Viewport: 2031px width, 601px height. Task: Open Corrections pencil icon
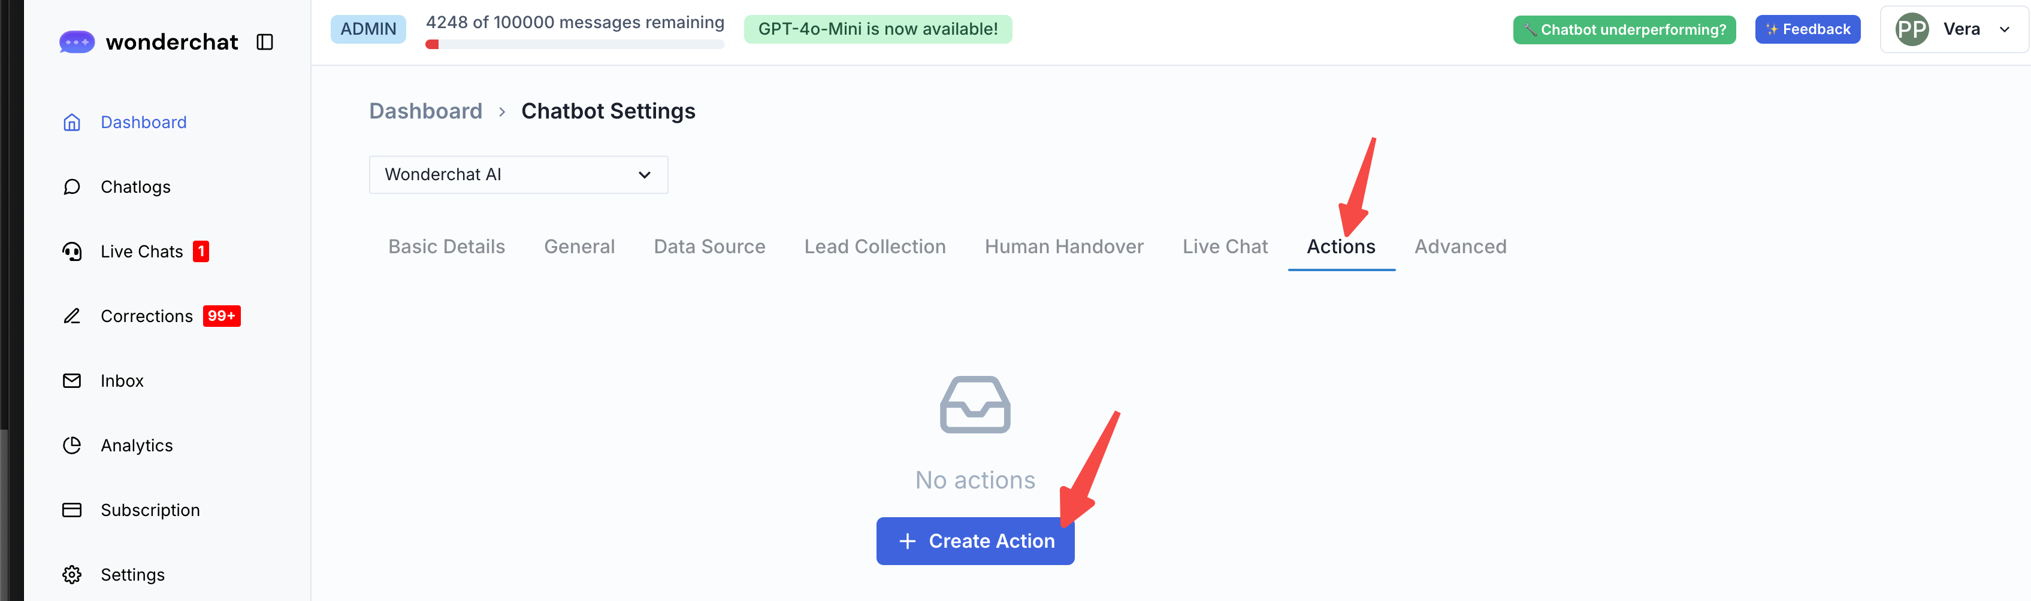click(x=72, y=316)
